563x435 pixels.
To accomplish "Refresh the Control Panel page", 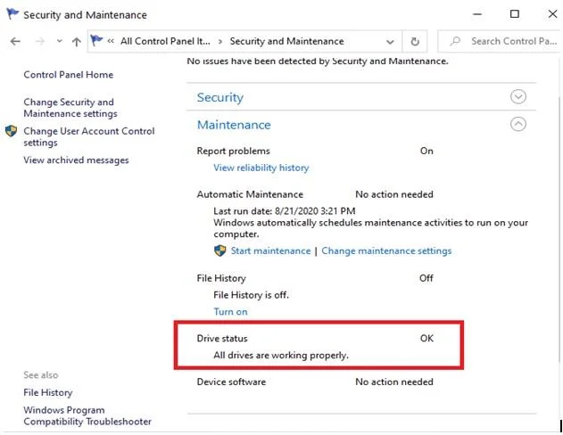I will click(415, 42).
